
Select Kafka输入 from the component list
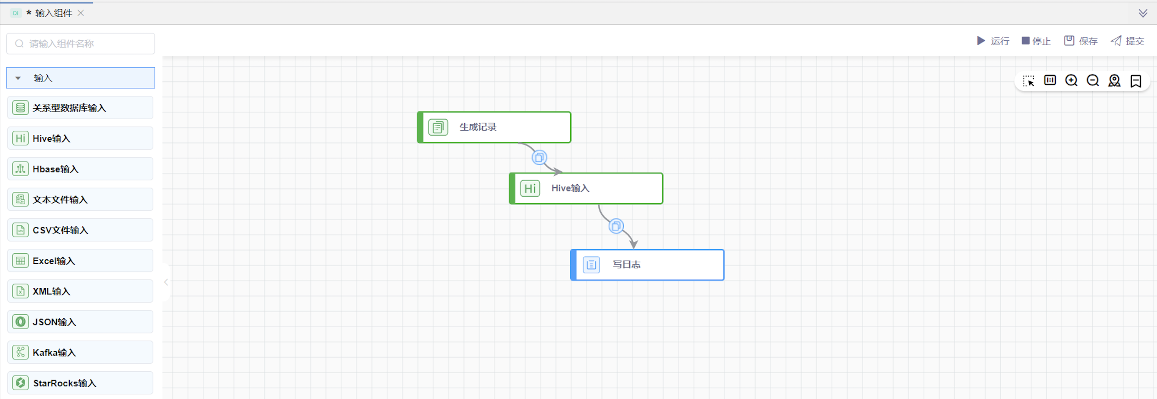click(x=80, y=352)
